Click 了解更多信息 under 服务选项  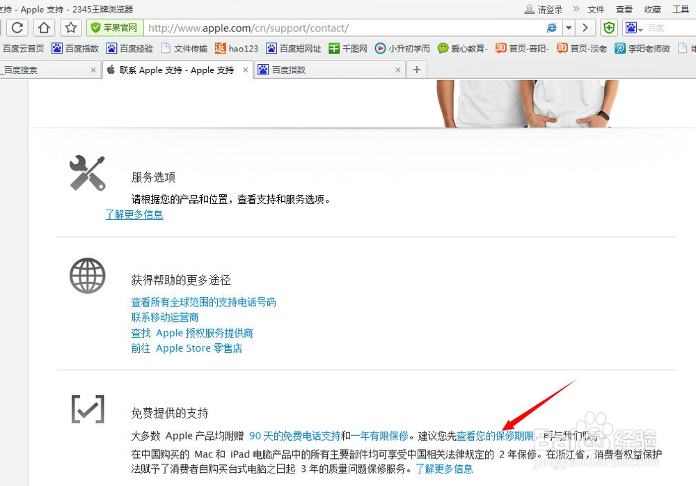(x=134, y=214)
